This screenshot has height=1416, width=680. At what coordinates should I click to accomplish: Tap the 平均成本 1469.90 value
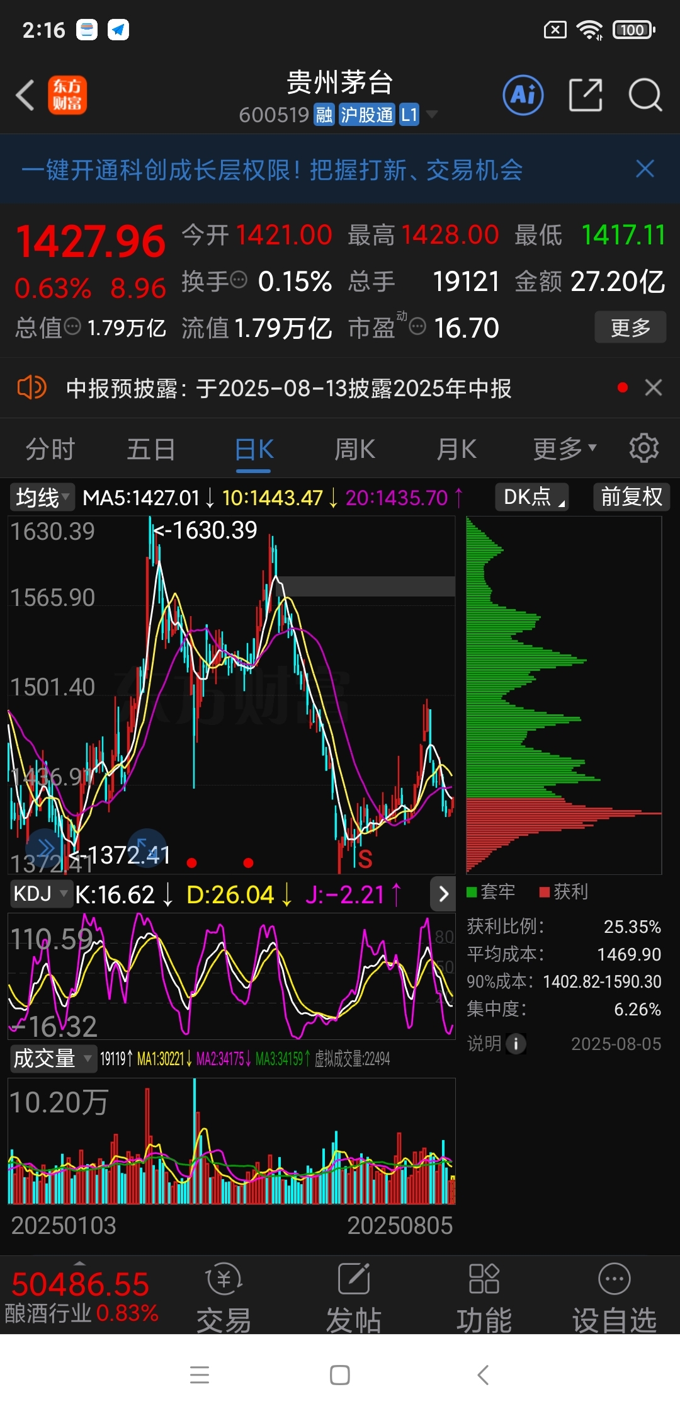click(x=629, y=954)
